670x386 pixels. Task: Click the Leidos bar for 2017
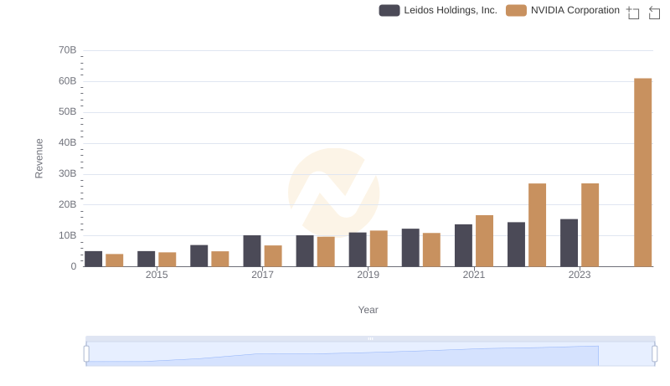(252, 251)
